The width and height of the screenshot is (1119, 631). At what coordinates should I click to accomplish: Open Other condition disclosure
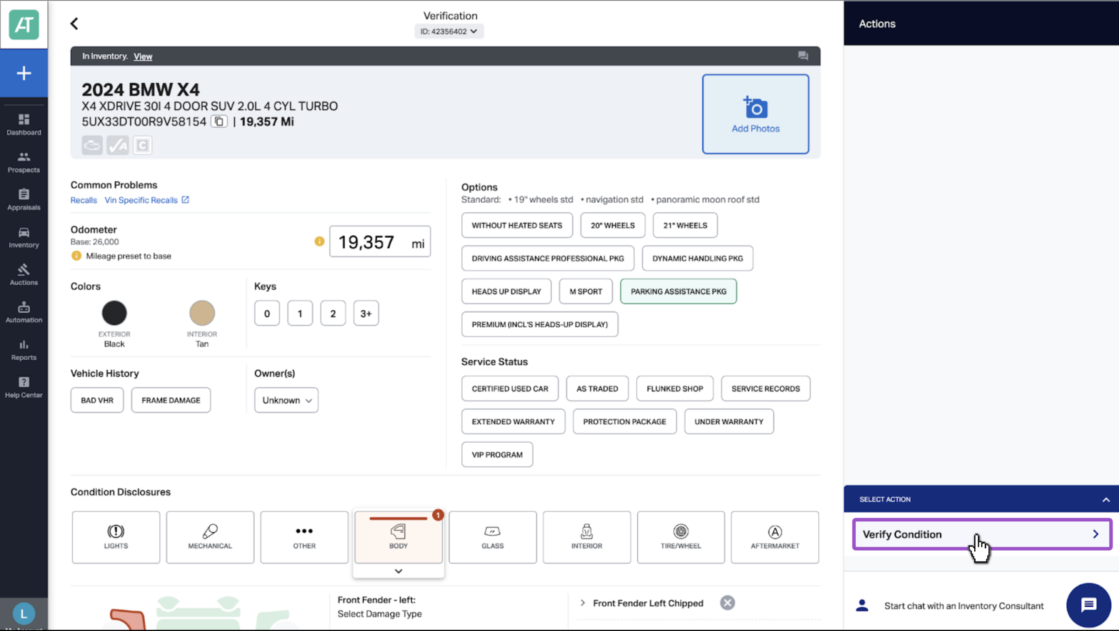tap(304, 537)
